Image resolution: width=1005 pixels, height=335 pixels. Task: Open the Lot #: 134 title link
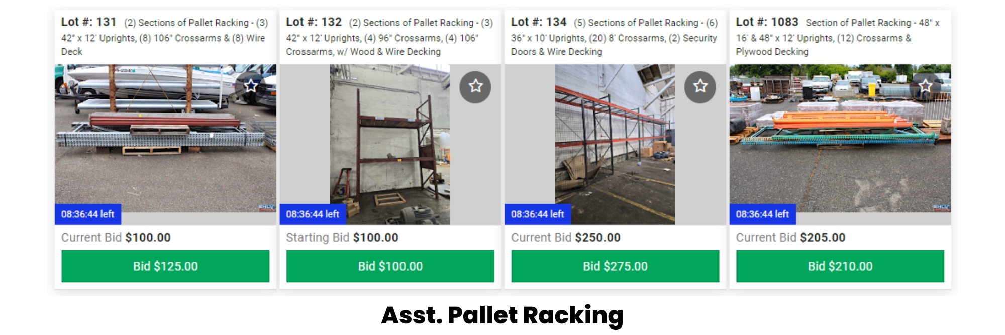539,22
